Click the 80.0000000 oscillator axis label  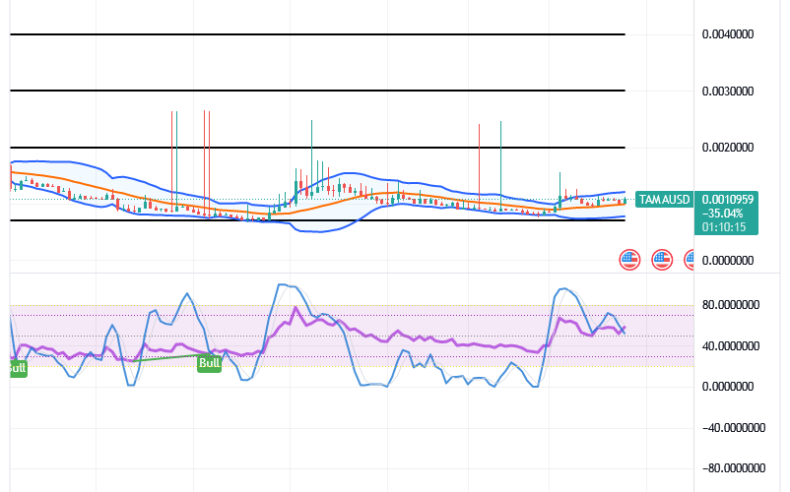click(x=731, y=305)
